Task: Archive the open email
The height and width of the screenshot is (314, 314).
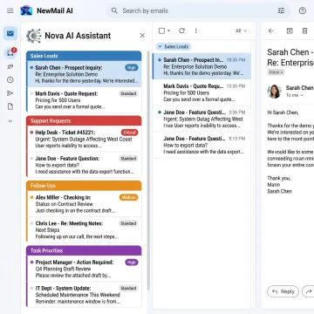Action: (x=290, y=31)
